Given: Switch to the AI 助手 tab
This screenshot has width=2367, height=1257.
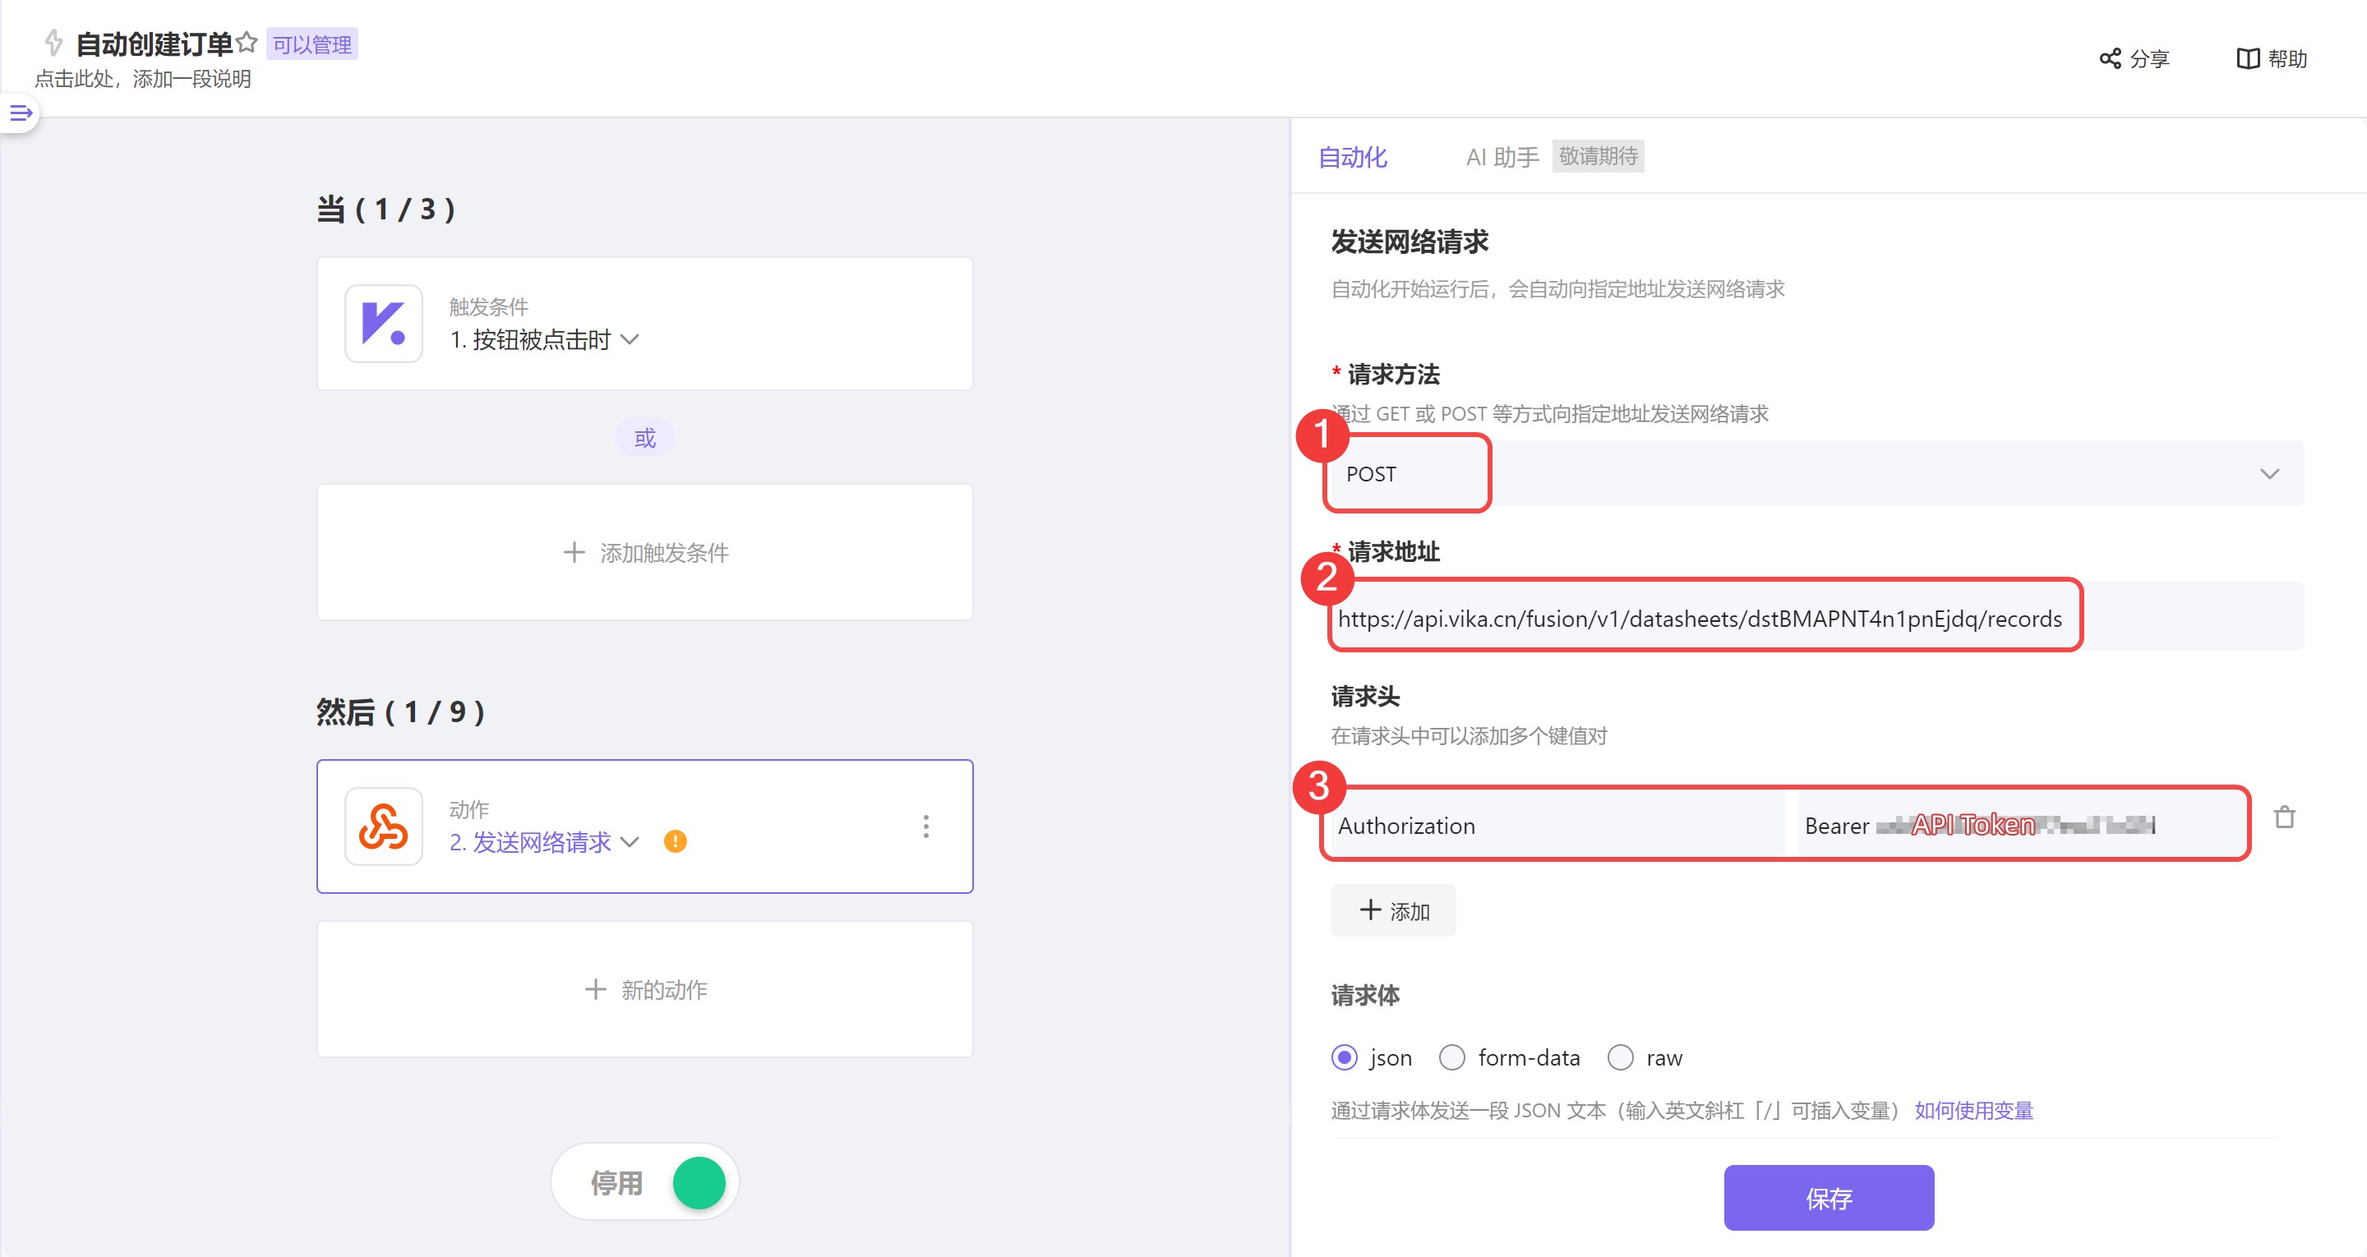Looking at the screenshot, I should tap(1502, 157).
